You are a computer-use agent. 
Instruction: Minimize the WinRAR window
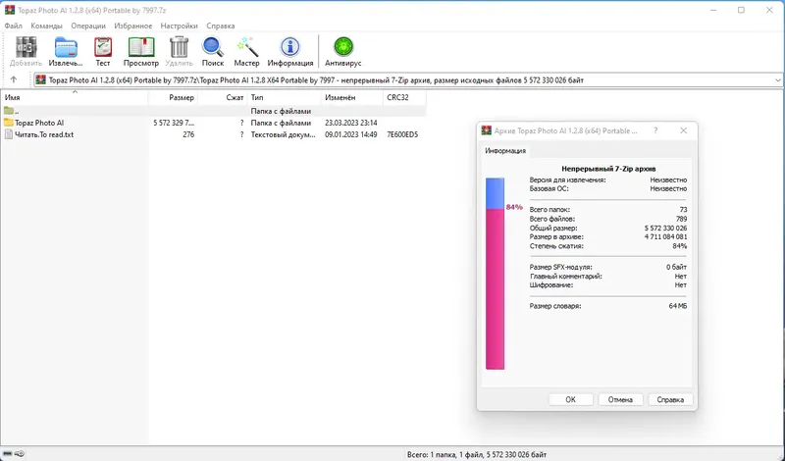pyautogui.click(x=713, y=10)
